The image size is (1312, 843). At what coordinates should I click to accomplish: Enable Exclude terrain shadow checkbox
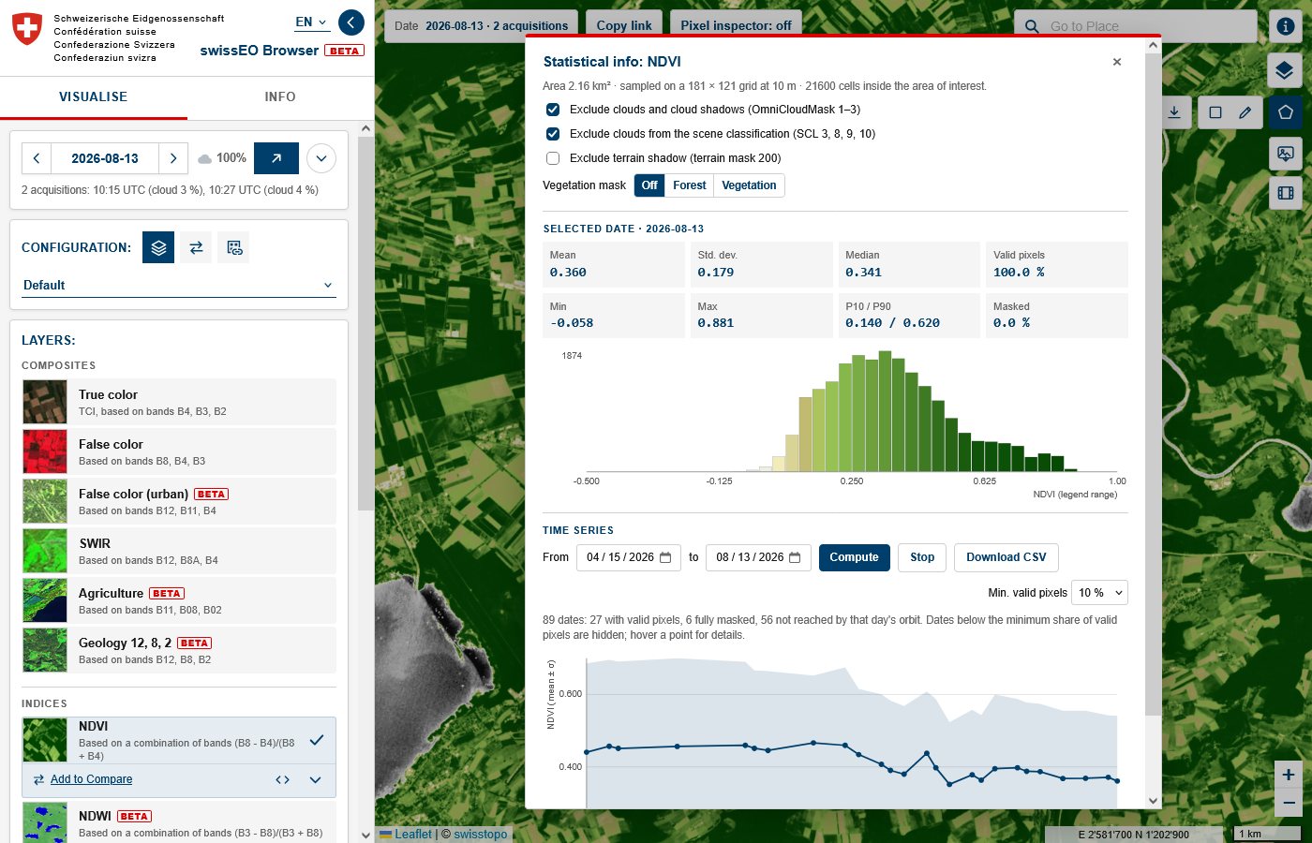coord(553,158)
